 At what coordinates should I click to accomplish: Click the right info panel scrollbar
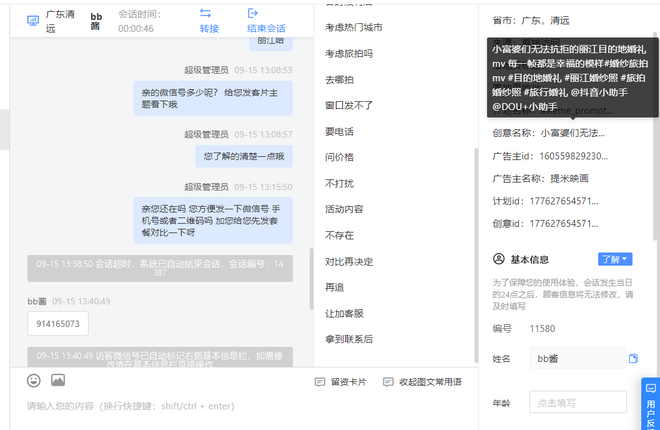pyautogui.click(x=656, y=136)
